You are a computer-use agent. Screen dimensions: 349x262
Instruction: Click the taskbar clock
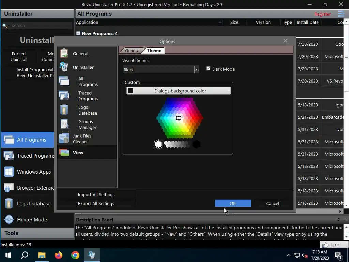pos(320,255)
